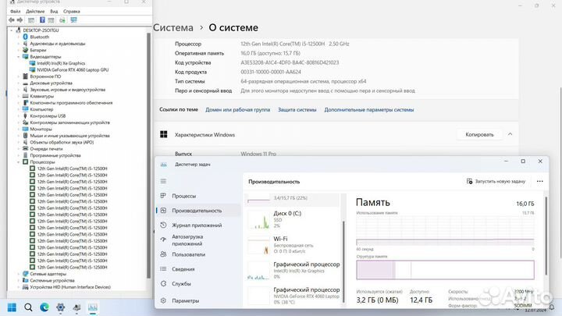Open the Справка menu in Device Manager

click(x=71, y=12)
